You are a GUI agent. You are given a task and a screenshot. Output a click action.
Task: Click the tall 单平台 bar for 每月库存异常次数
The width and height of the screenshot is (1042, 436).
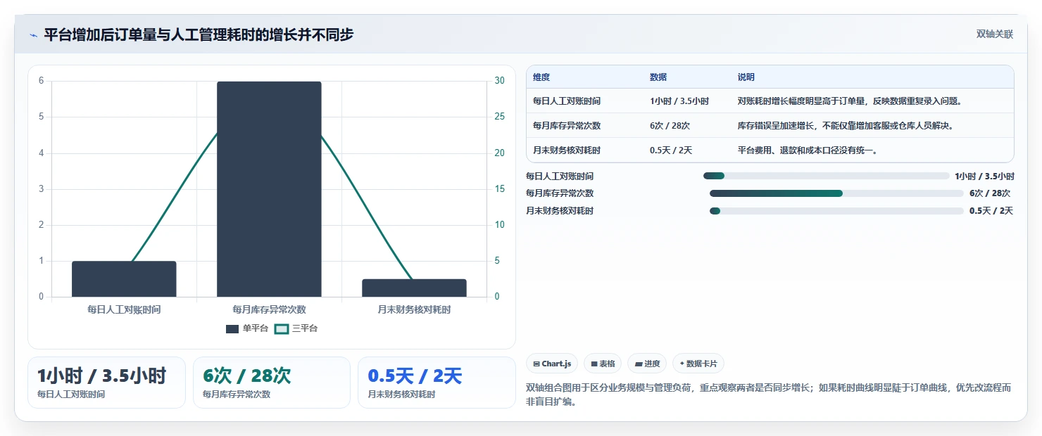[269, 189]
